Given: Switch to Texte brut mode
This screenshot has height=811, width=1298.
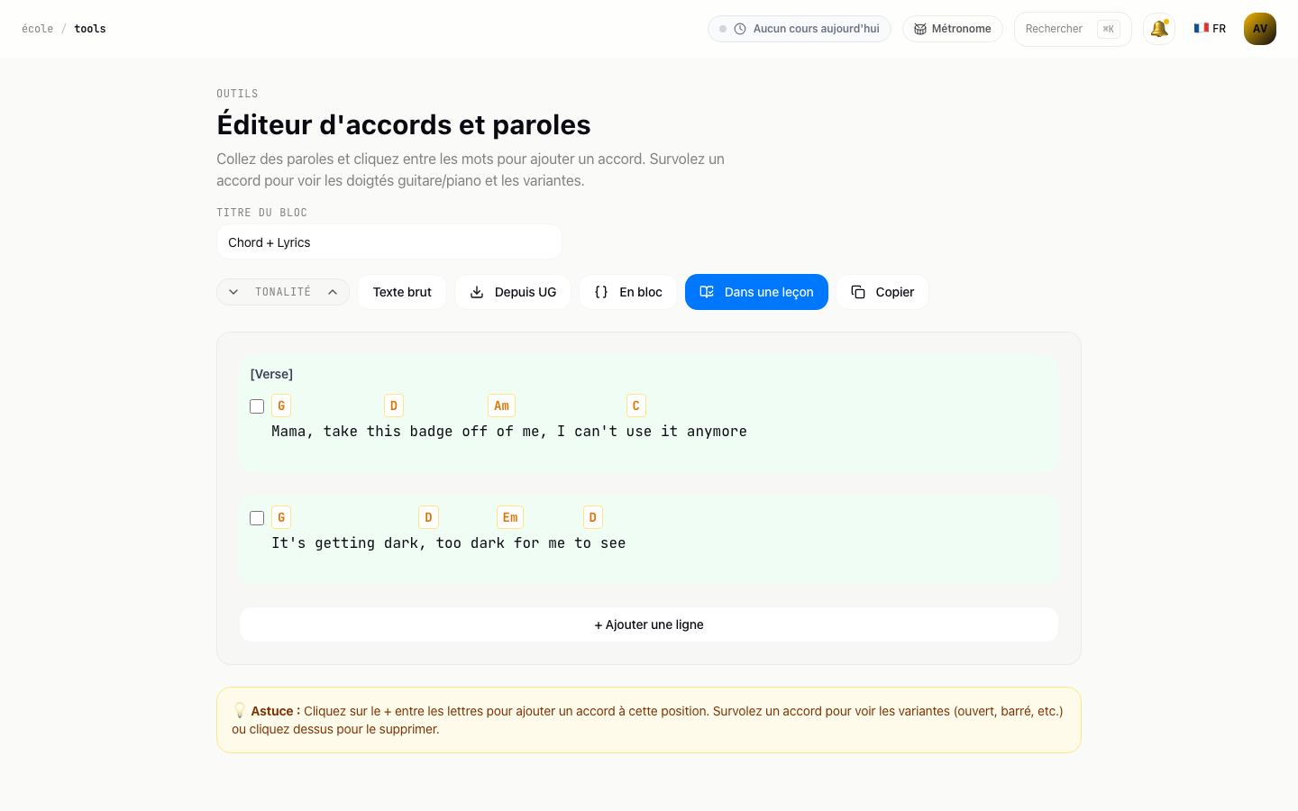Looking at the screenshot, I should [402, 292].
